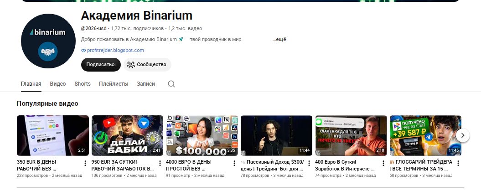Open options menu for '400 Евро В Сутки!' video
The width and height of the screenshot is (481, 191).
point(383,163)
